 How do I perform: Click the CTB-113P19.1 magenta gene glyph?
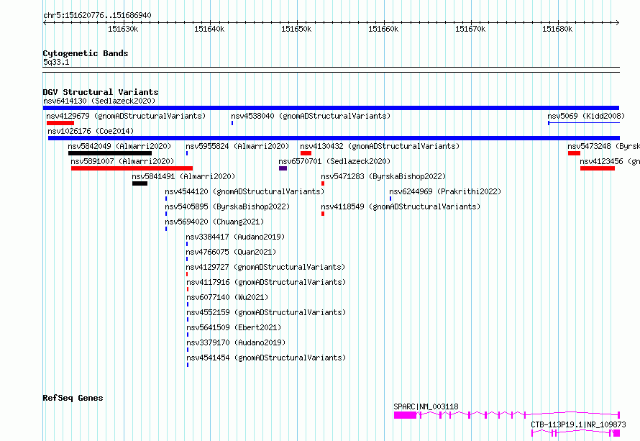[x=575, y=433]
